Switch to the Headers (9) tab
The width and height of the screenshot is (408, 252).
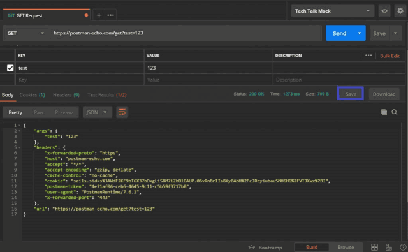click(x=66, y=95)
